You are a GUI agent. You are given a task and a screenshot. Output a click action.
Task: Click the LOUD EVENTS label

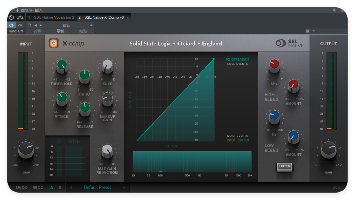tap(237, 64)
